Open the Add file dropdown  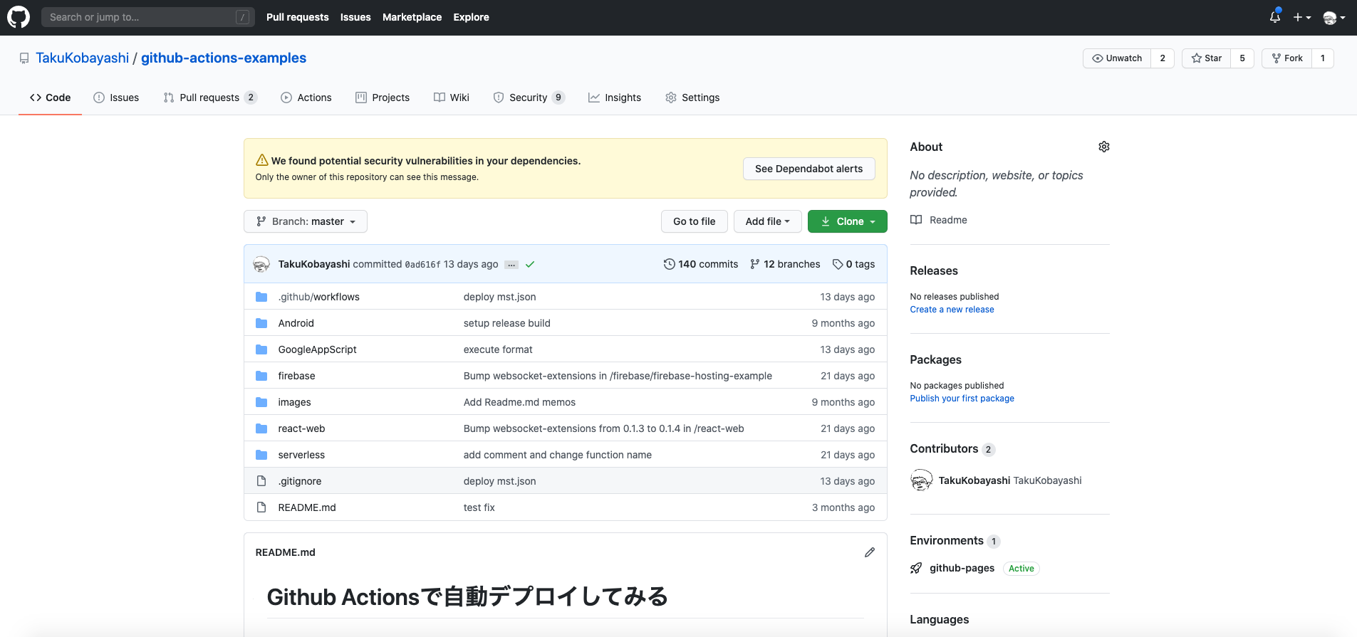tap(768, 221)
